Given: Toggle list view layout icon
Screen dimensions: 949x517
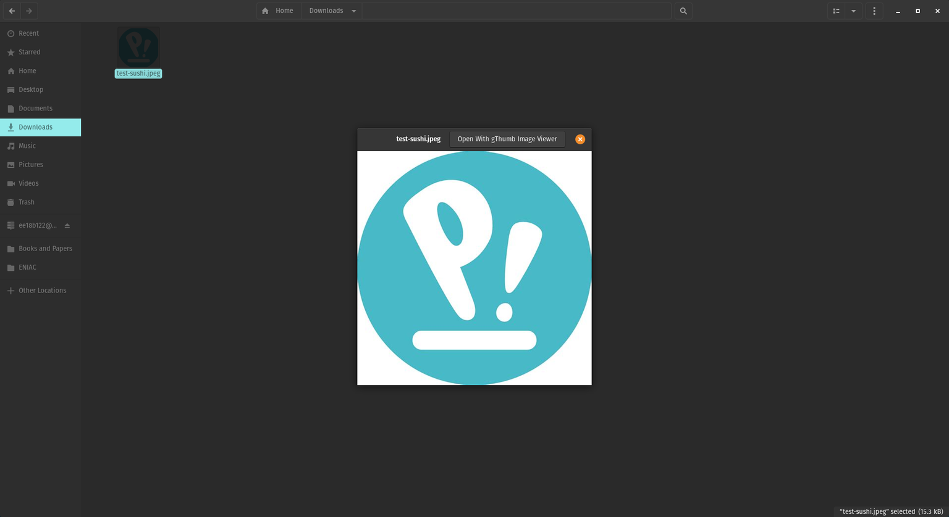Looking at the screenshot, I should pyautogui.click(x=837, y=10).
